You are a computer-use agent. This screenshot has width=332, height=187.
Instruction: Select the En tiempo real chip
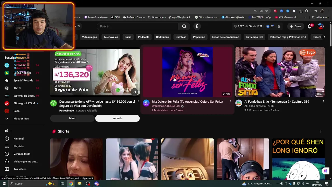tap(254, 37)
